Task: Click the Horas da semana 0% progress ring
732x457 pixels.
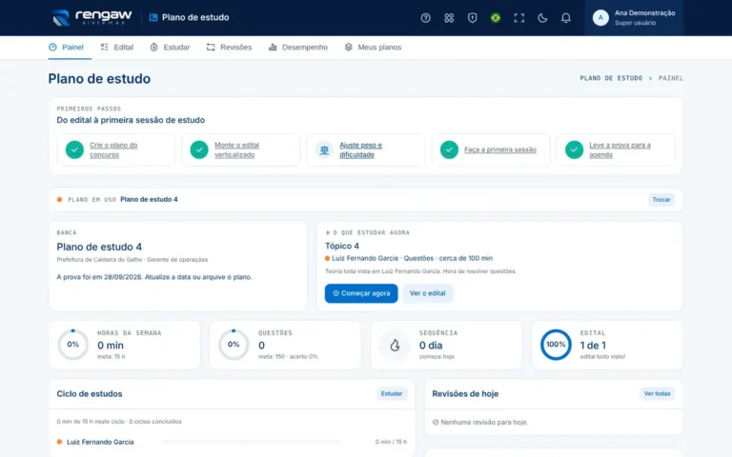Action: [72, 345]
